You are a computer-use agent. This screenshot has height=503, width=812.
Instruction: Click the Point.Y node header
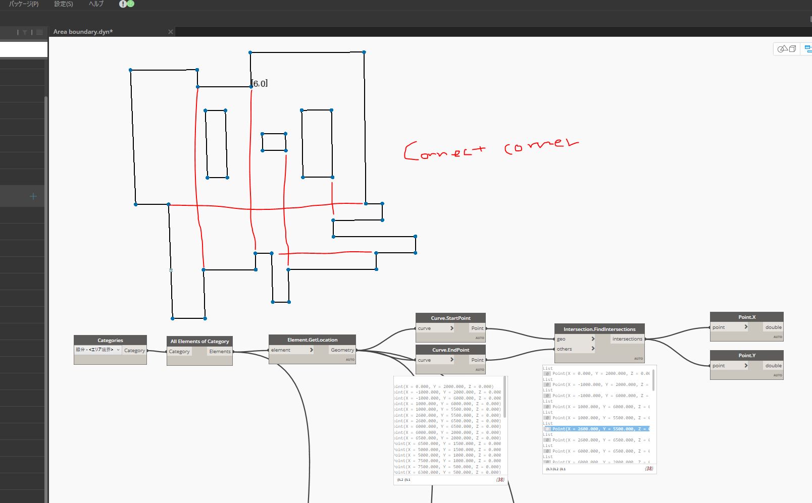[747, 356]
